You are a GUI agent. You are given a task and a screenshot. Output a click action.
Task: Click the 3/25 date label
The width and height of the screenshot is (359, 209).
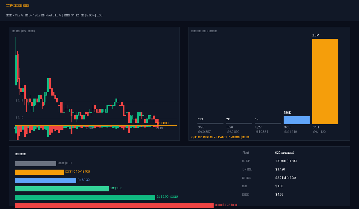[201, 127]
